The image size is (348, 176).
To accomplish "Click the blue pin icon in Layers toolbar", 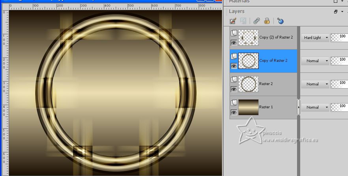I will (x=280, y=21).
